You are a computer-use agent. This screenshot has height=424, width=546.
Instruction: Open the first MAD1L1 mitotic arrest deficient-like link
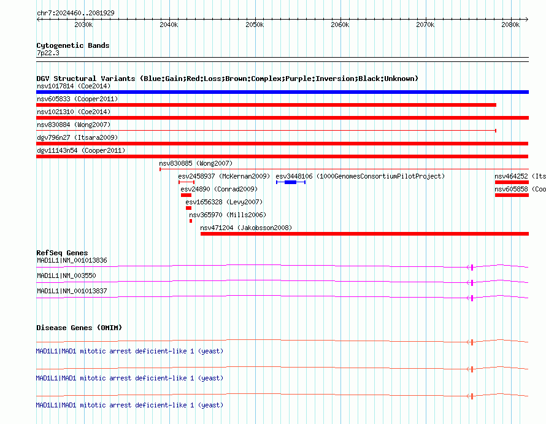129,351
